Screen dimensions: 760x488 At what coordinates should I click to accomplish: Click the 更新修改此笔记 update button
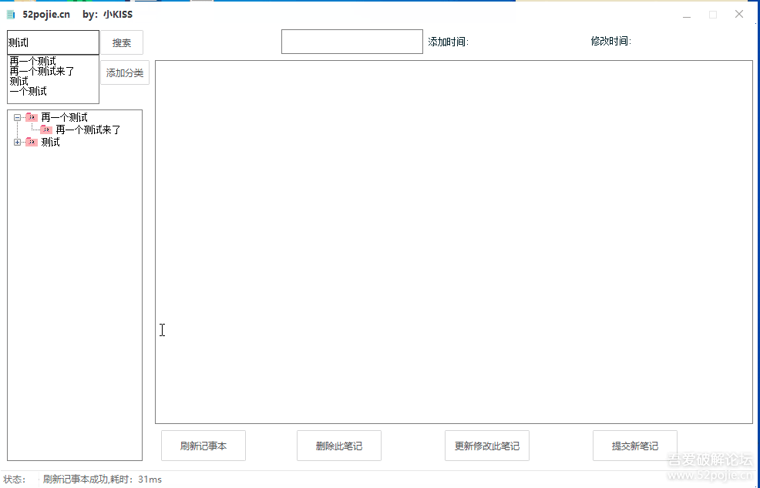coord(486,446)
